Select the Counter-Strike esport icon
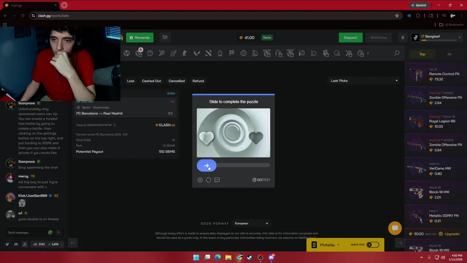 point(185,53)
